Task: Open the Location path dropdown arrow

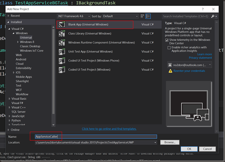Action: [155, 142]
